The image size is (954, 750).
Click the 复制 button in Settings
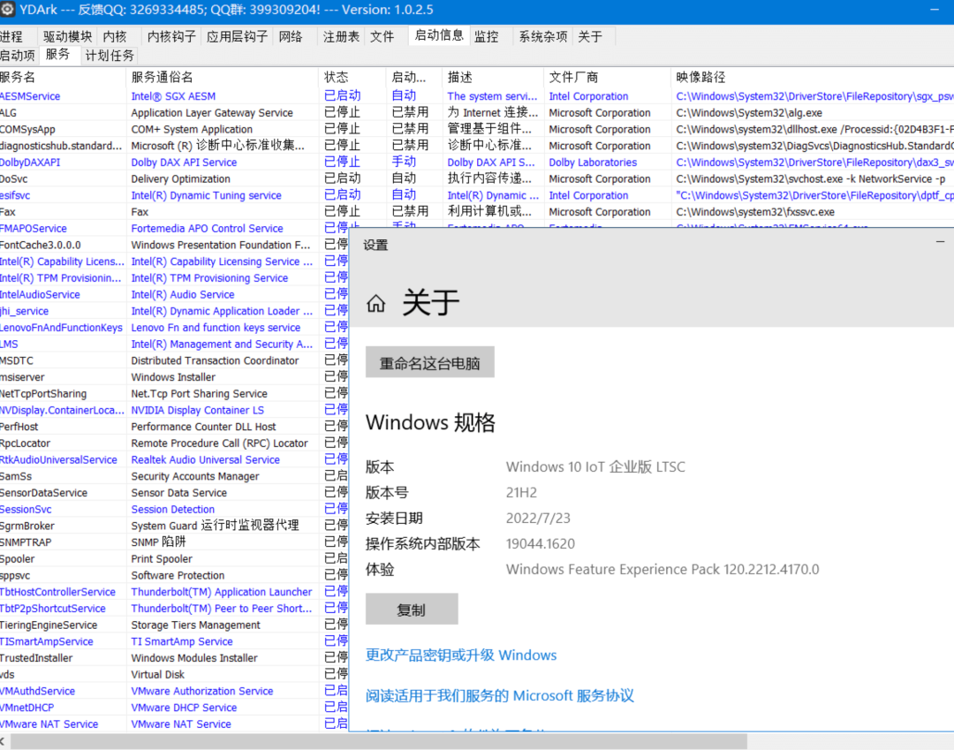click(412, 609)
